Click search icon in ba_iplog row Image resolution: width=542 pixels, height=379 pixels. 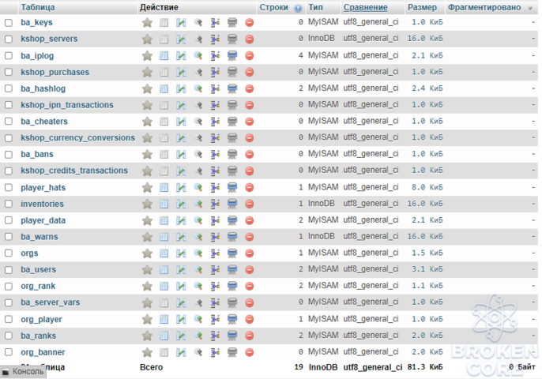[x=198, y=55]
